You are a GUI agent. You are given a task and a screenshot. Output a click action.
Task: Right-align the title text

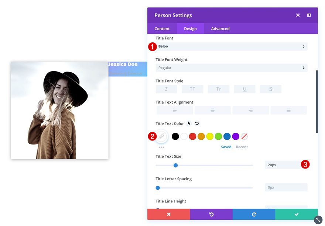pos(251,110)
